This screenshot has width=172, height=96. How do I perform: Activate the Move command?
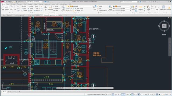click(24, 6)
